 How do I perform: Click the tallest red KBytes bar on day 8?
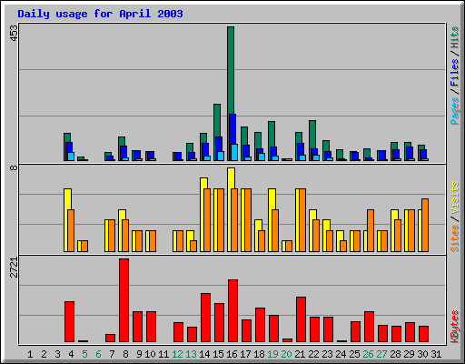(x=124, y=300)
